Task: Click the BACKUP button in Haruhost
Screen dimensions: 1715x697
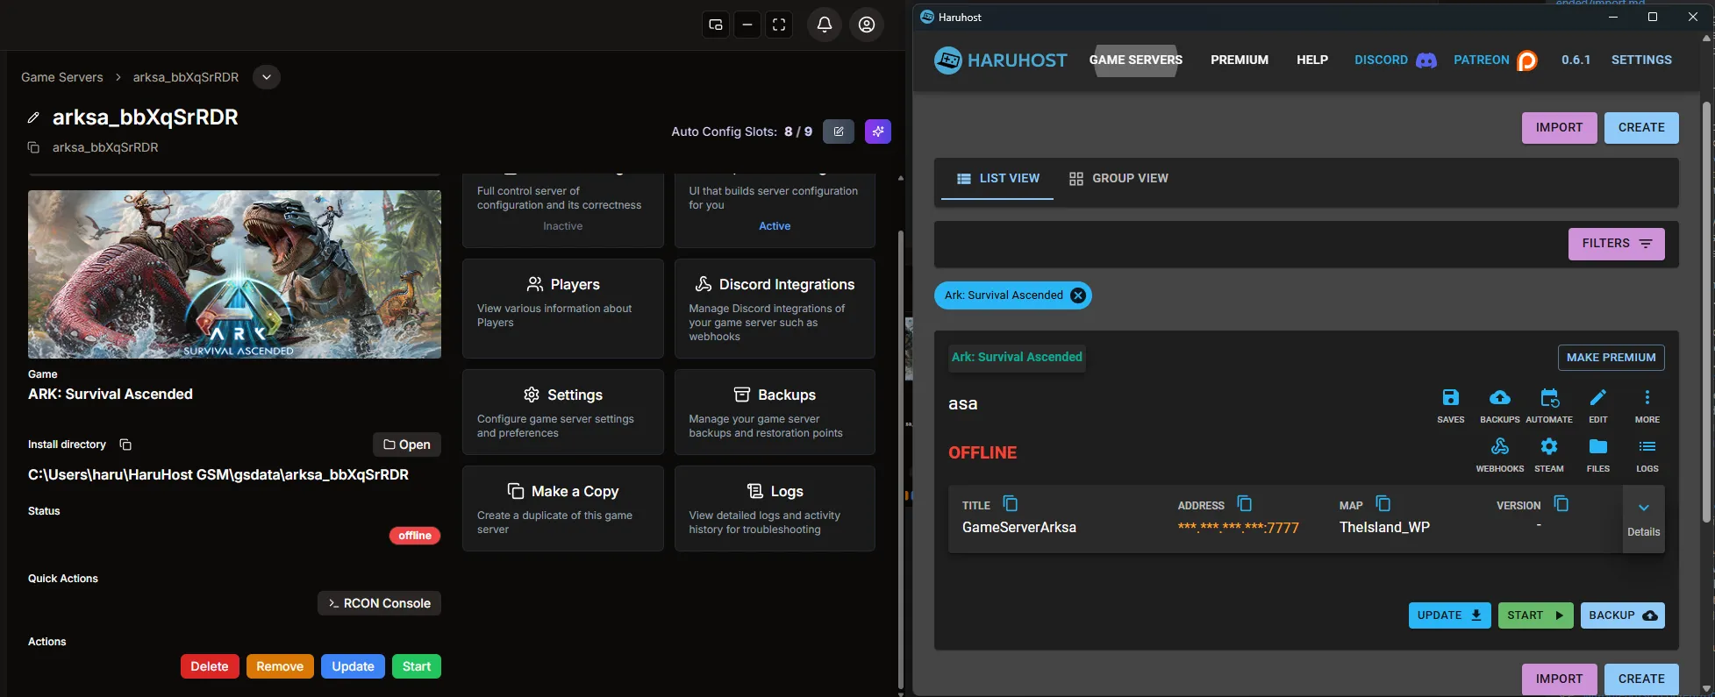Action: 1622,615
